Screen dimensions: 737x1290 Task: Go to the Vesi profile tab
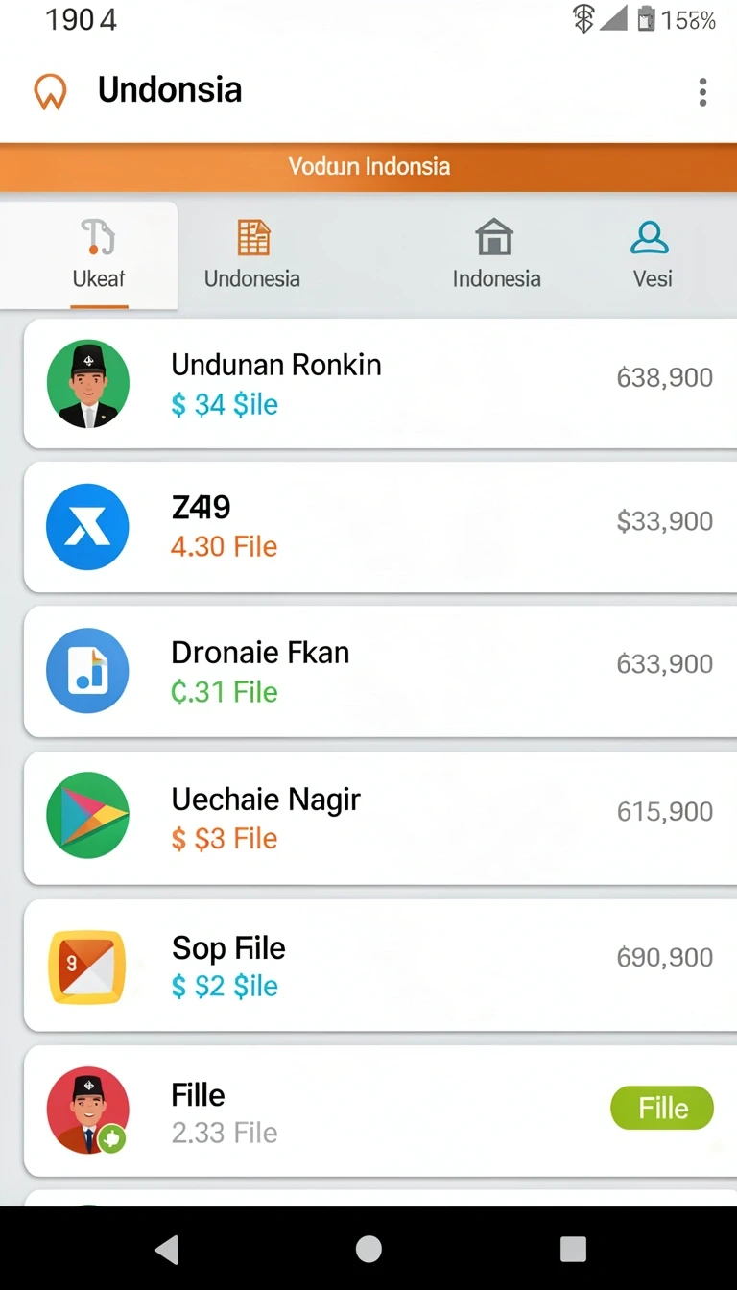(652, 255)
